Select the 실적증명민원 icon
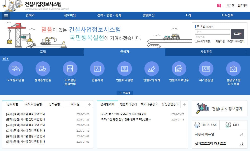Image resolution: width=250 pixels, height=151 pixels. pos(43,69)
